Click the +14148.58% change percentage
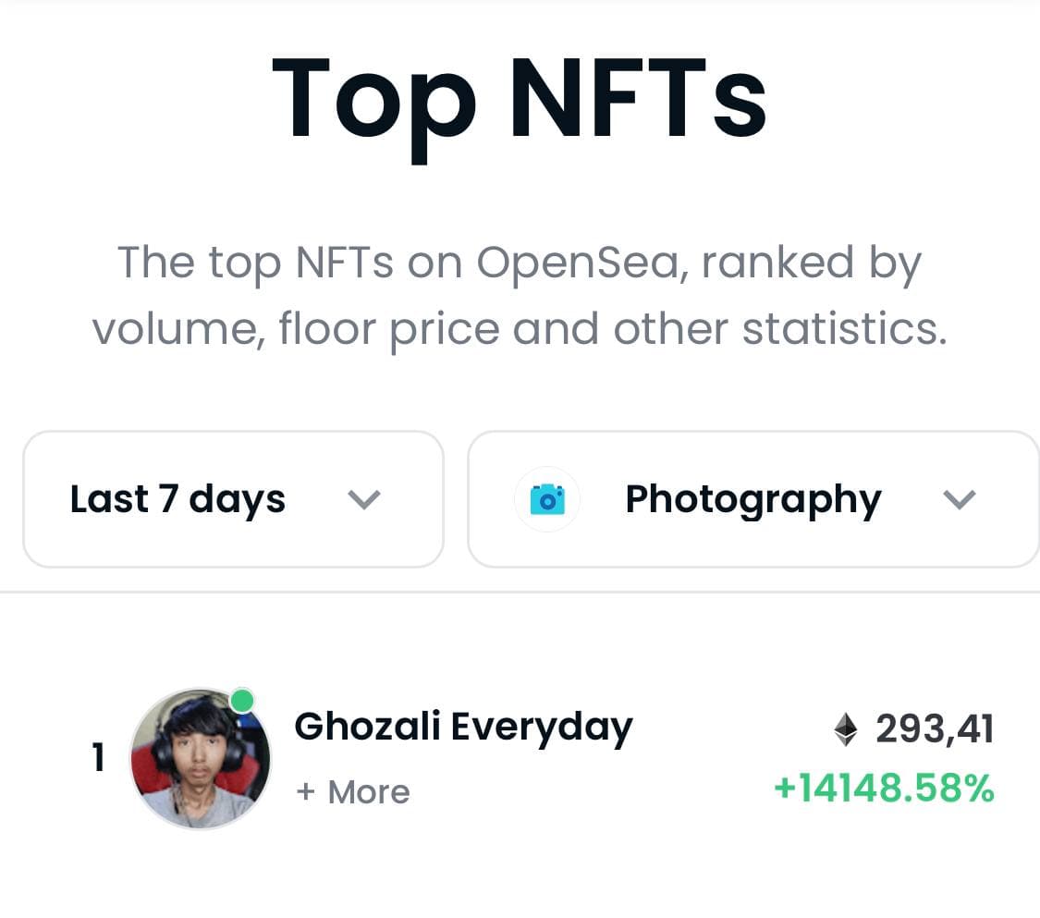The image size is (1040, 918). pyautogui.click(x=884, y=788)
